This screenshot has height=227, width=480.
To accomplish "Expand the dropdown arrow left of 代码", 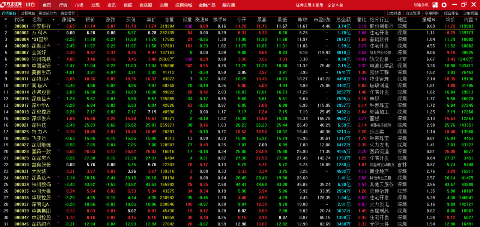I will 6,19.
